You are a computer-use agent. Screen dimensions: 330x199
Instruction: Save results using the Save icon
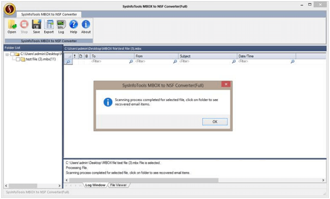coord(36,27)
